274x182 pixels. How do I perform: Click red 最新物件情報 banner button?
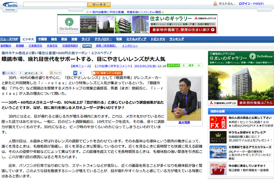pos(183,30)
